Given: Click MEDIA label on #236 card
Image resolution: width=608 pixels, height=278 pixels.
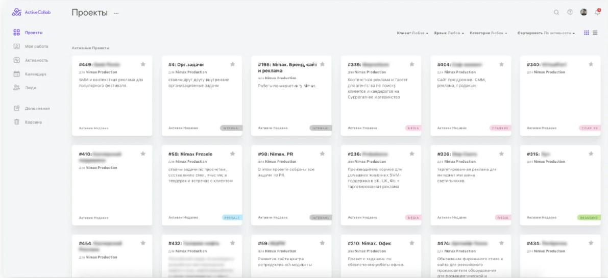Looking at the screenshot, I should pos(414,218).
